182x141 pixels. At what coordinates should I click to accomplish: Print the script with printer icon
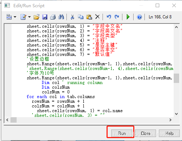click(53, 17)
